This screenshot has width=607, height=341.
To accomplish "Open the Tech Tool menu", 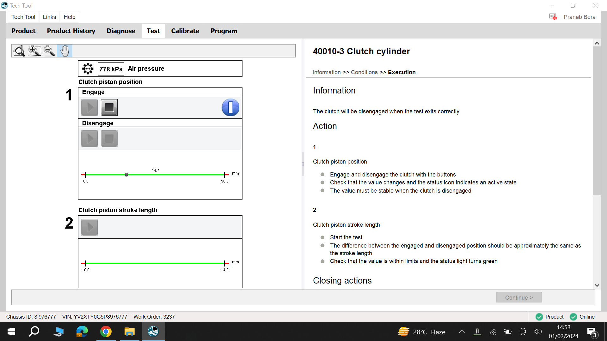I will click(23, 17).
